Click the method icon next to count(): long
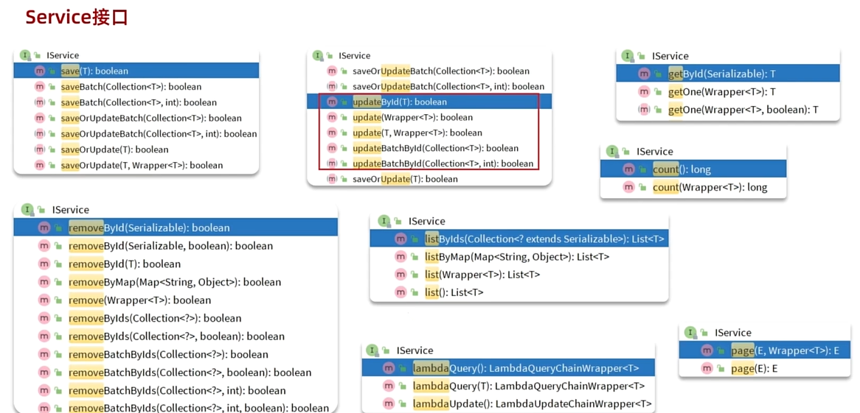Image resolution: width=860 pixels, height=413 pixels. click(628, 170)
